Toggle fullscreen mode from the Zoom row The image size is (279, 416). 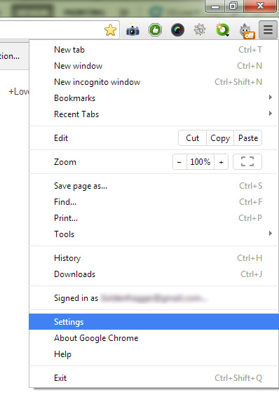(247, 161)
